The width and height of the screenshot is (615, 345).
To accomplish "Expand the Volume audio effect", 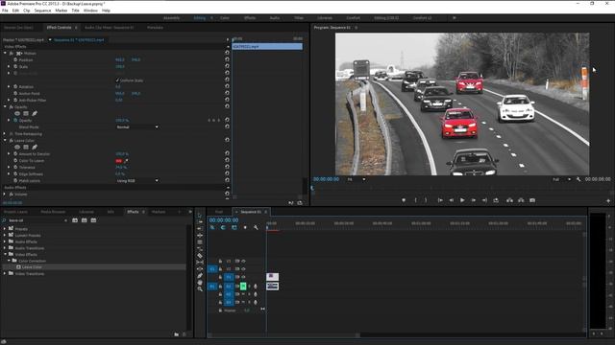I will click(5, 194).
